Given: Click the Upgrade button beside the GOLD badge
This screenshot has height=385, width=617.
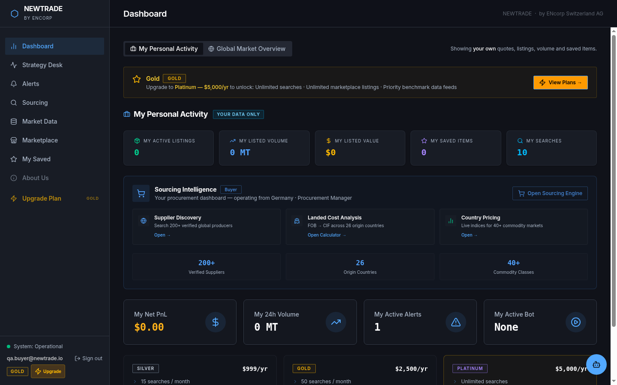Looking at the screenshot, I should click(48, 371).
